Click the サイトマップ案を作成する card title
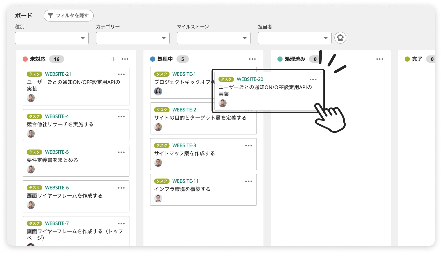442x254 pixels. point(184,153)
